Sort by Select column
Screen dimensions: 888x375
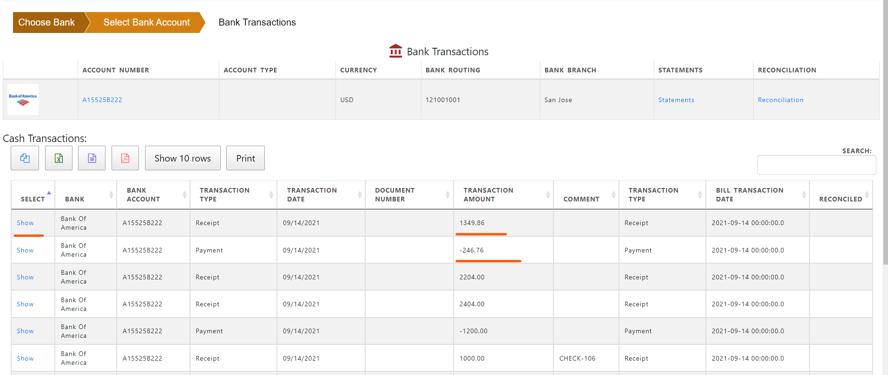[33, 195]
